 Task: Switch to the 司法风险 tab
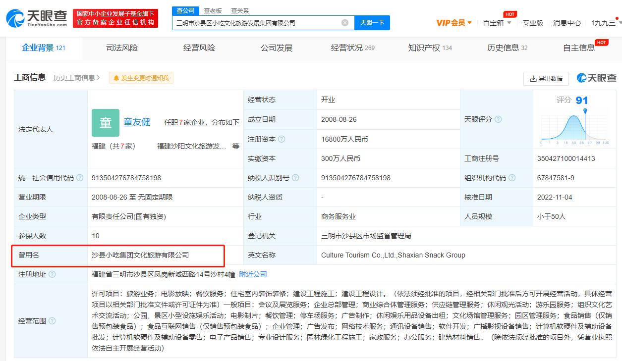pos(122,48)
